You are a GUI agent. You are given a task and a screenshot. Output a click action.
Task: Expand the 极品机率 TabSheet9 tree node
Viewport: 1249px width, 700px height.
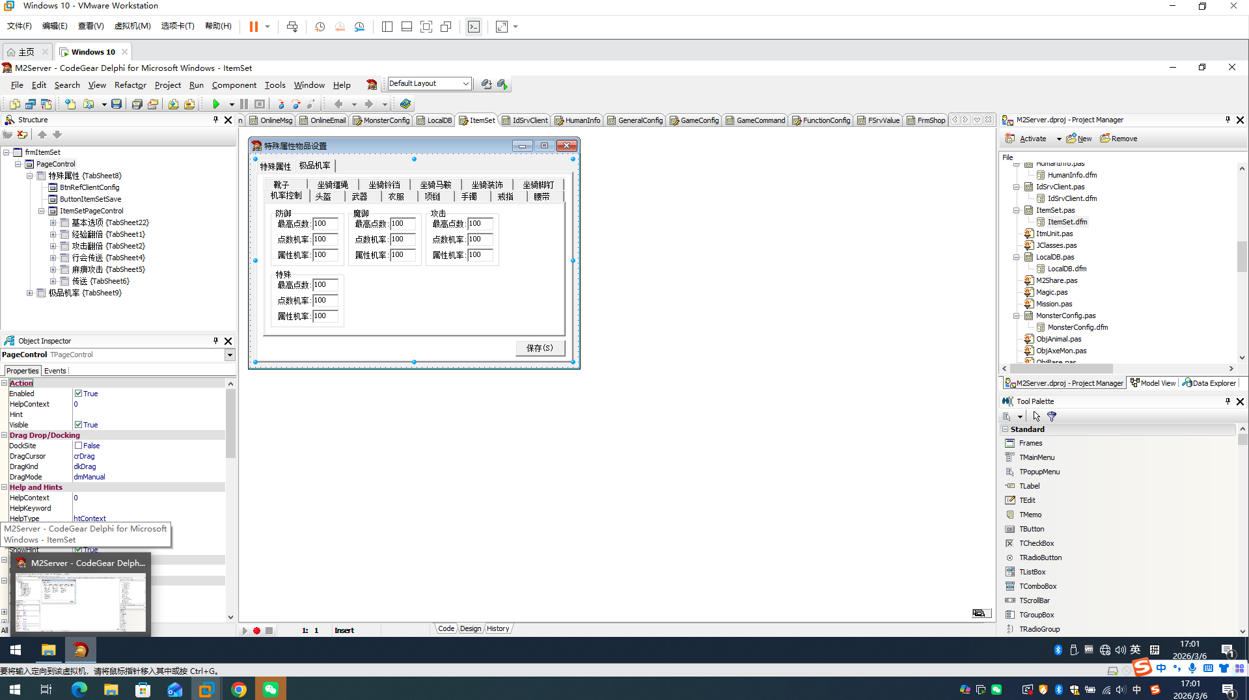click(x=30, y=293)
